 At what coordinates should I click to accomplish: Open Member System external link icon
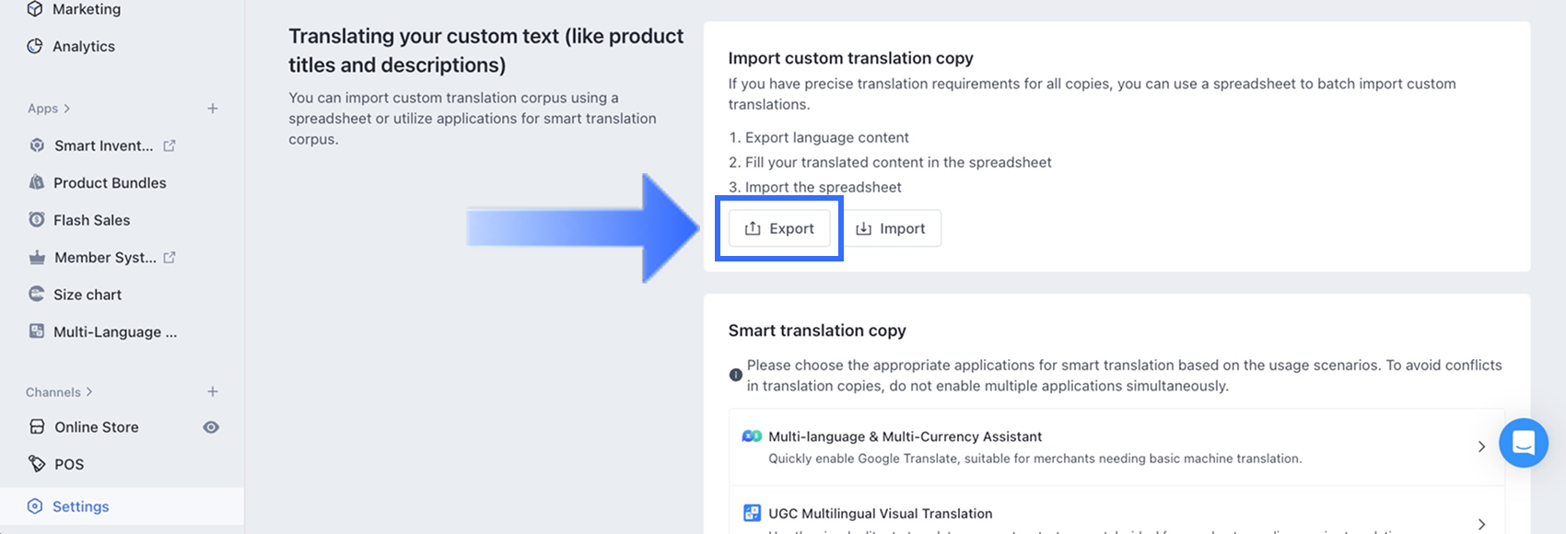point(169,258)
